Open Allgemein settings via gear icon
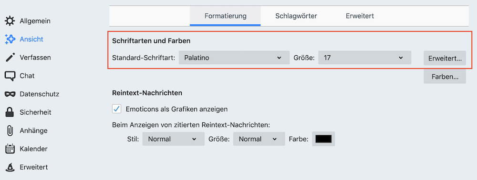Viewport: 477px width, 180px height. [10, 21]
